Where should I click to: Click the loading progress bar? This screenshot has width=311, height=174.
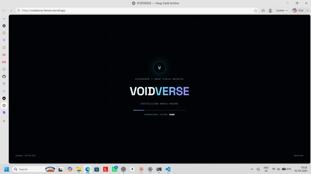[159, 110]
